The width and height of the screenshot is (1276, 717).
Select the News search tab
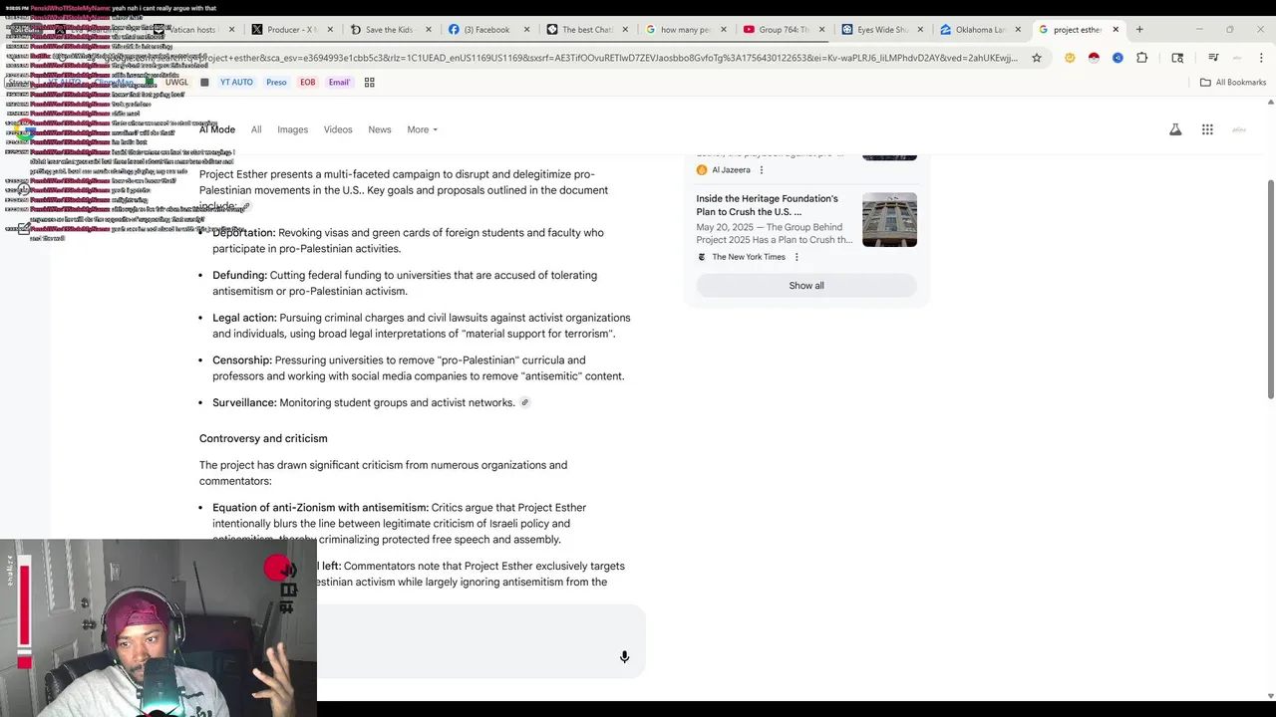(379, 129)
